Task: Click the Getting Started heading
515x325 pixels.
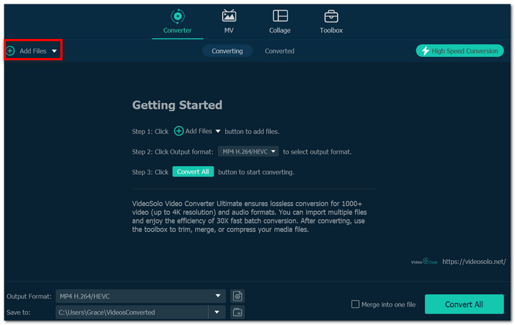Action: point(177,105)
